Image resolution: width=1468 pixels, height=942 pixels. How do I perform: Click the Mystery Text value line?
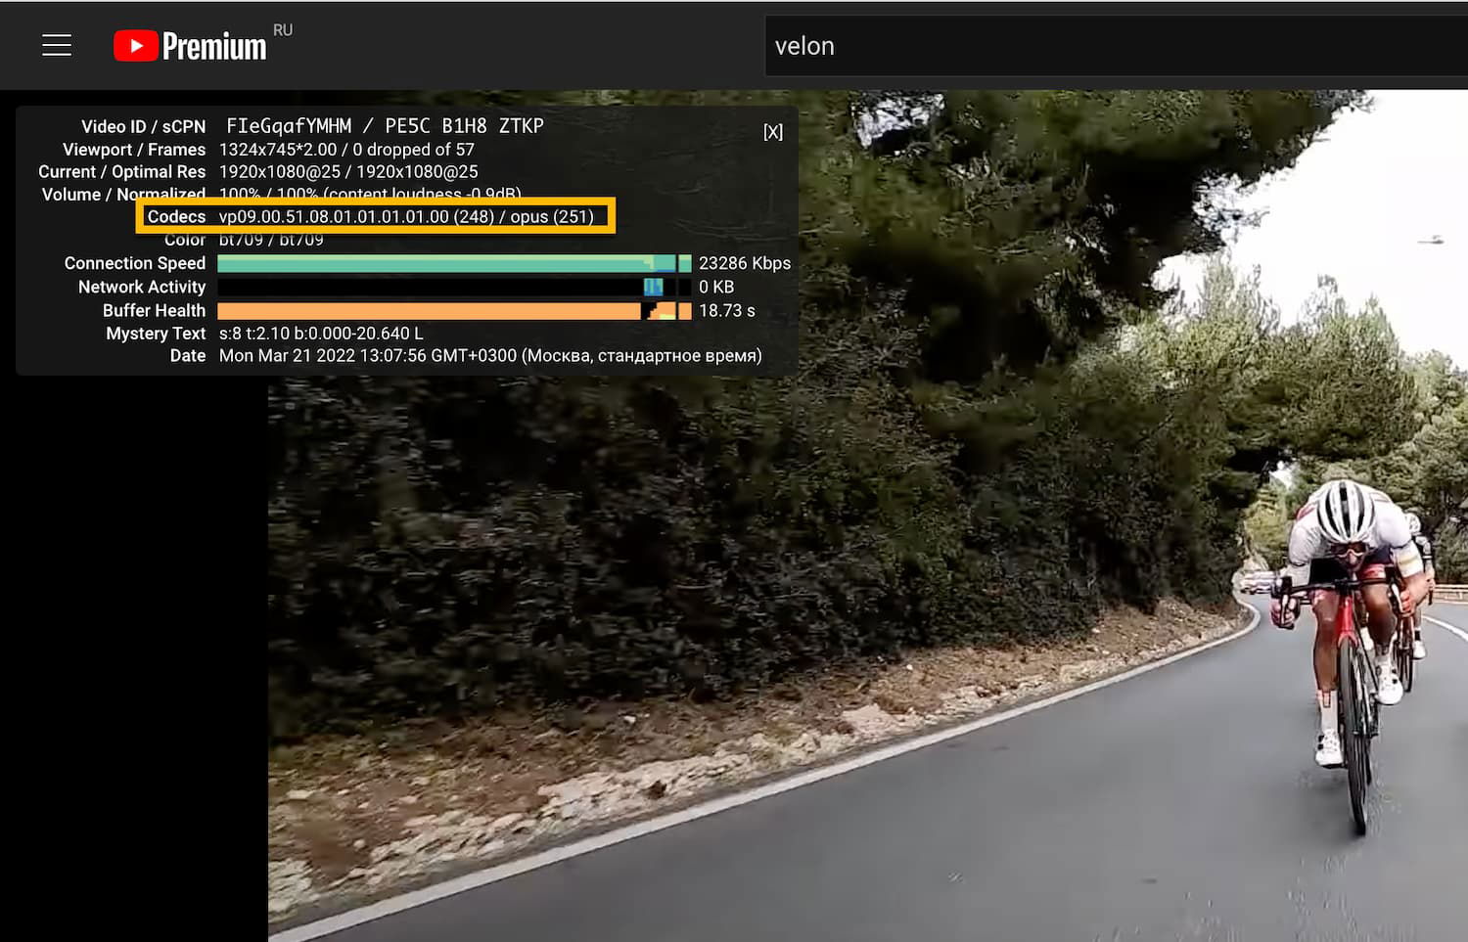pyautogui.click(x=321, y=334)
